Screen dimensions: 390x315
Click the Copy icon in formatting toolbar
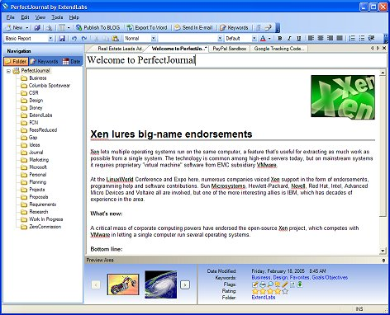point(106,39)
